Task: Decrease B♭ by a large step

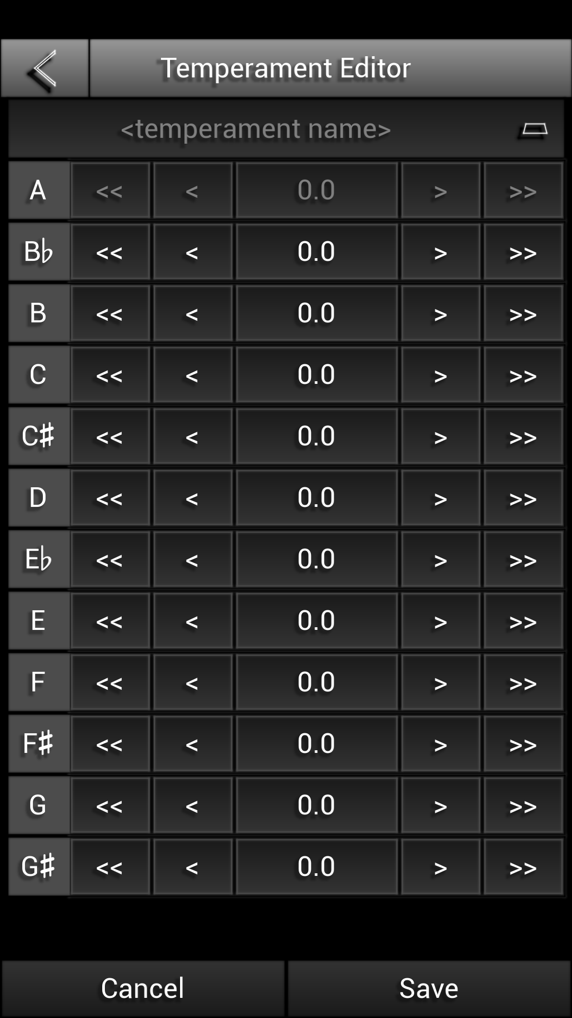Action: pyautogui.click(x=110, y=252)
